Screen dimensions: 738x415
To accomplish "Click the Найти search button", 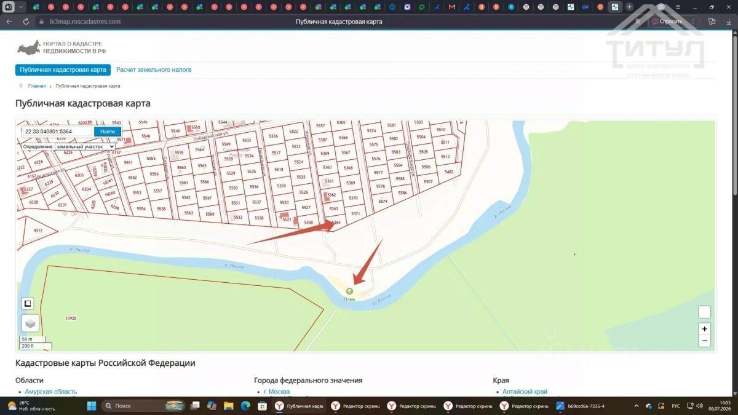I will click(x=108, y=132).
